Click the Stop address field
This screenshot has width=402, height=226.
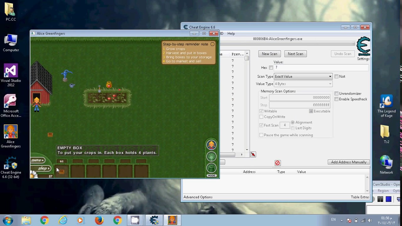pos(300,105)
